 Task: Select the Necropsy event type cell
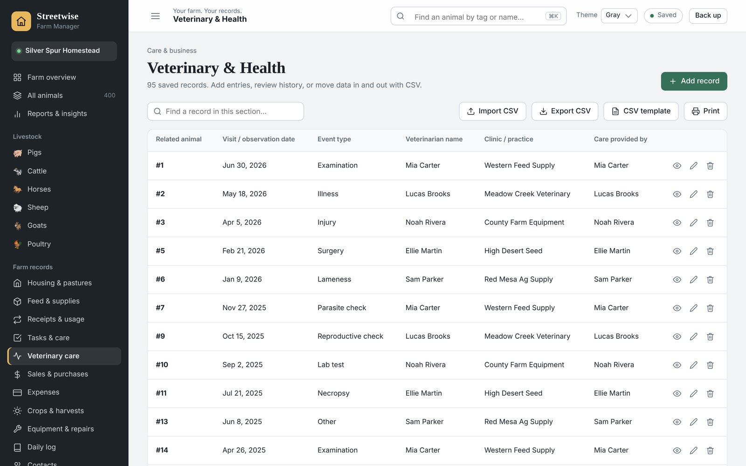tap(333, 393)
